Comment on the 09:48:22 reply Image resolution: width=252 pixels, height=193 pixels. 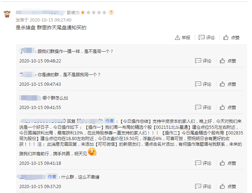(x=203, y=61)
